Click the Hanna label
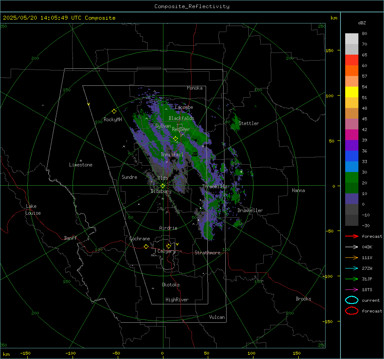 298,190
